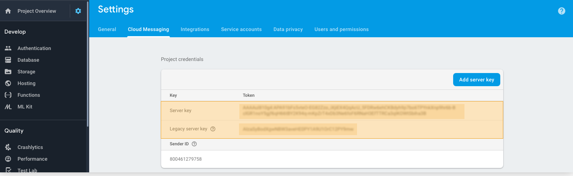Click the Hosting globe icon
The width and height of the screenshot is (573, 176).
pyautogui.click(x=8, y=83)
